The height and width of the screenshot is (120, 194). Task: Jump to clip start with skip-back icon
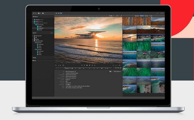coord(82,65)
